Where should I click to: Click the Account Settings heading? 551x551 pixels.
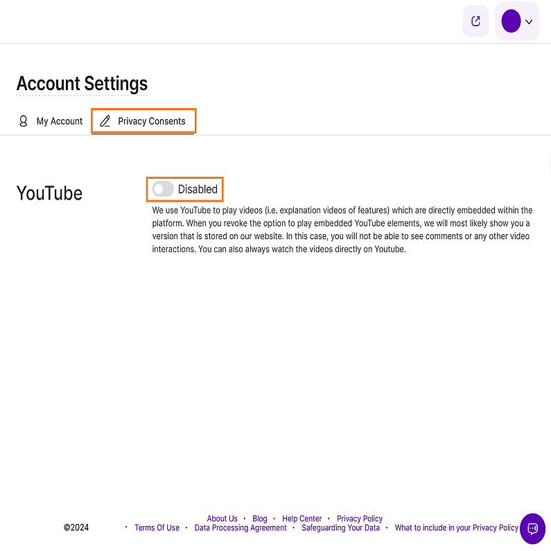[82, 84]
